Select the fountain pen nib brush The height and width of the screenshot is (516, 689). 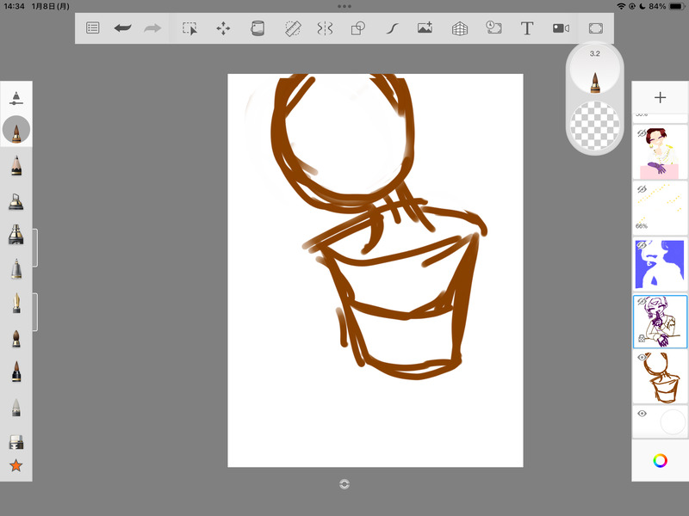[16, 303]
